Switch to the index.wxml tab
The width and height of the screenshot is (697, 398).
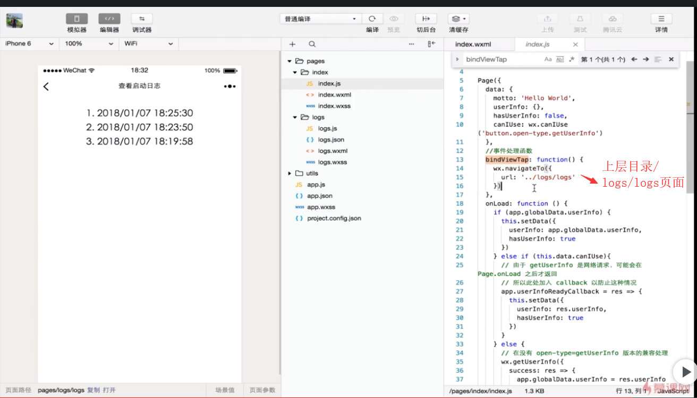coord(473,45)
